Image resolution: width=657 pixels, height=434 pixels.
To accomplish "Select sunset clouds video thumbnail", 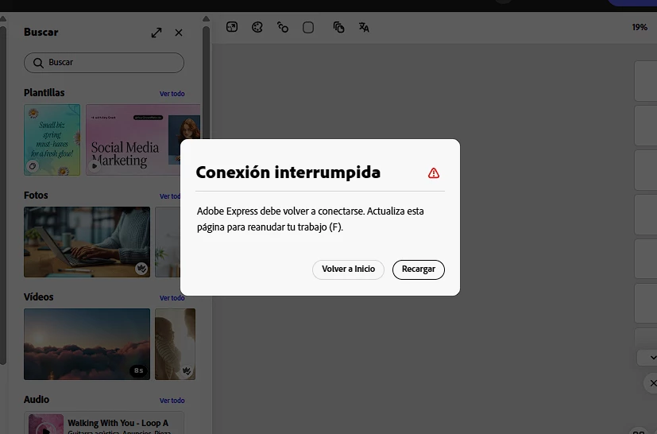I will (87, 344).
